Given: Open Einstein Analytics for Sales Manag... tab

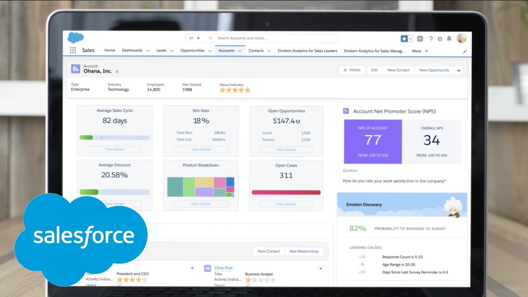Looking at the screenshot, I should click(x=375, y=51).
